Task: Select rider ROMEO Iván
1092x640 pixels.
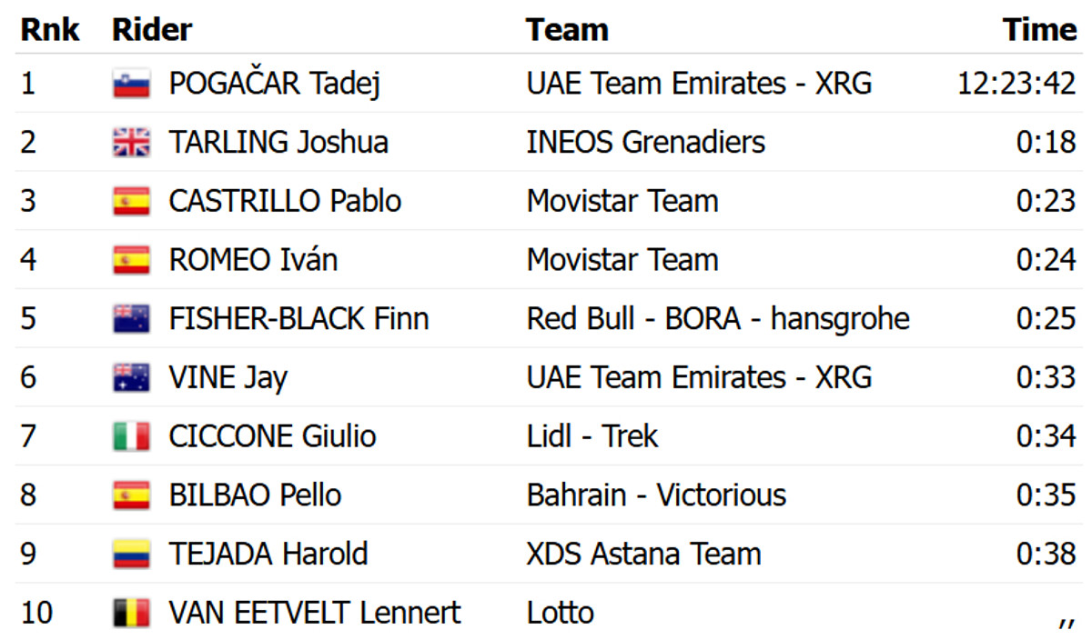Action: tap(253, 260)
